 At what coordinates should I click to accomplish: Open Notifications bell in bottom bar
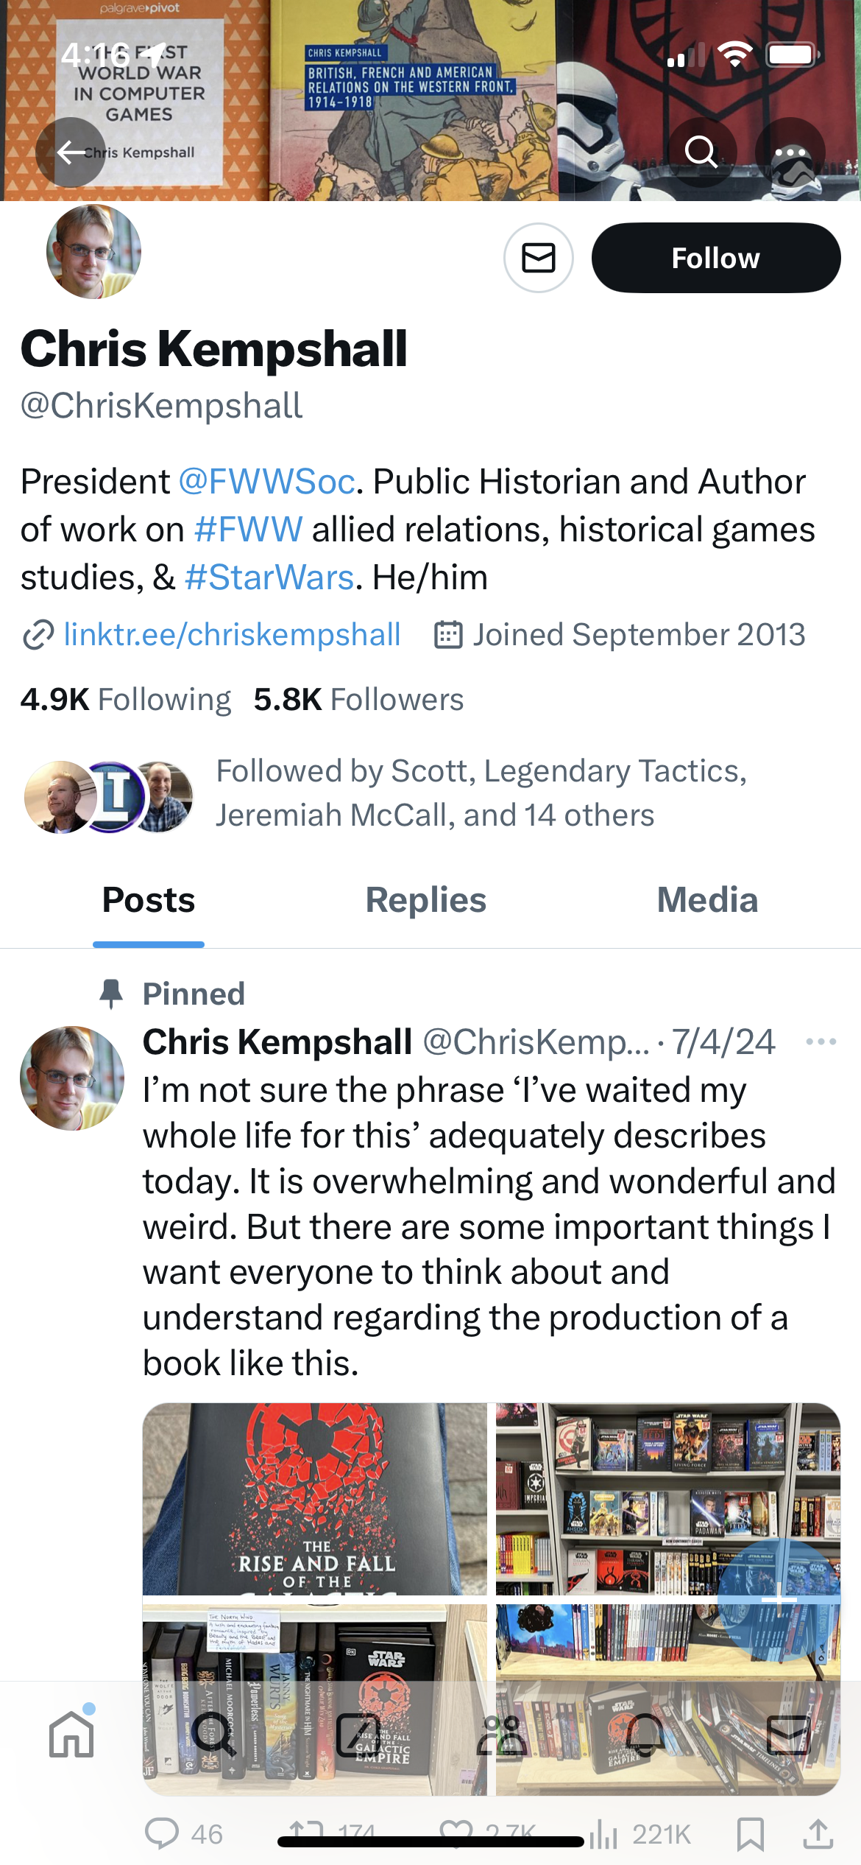pos(645,1734)
